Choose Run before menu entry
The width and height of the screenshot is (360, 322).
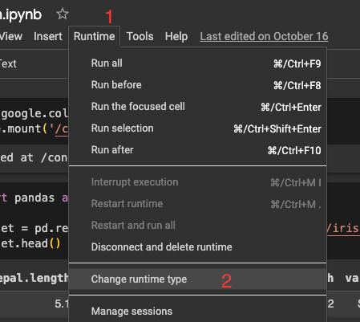(198, 85)
